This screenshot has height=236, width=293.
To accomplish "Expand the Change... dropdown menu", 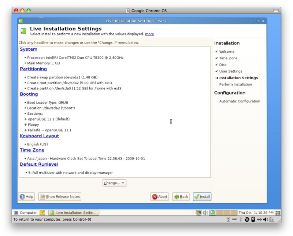I will [x=114, y=183].
